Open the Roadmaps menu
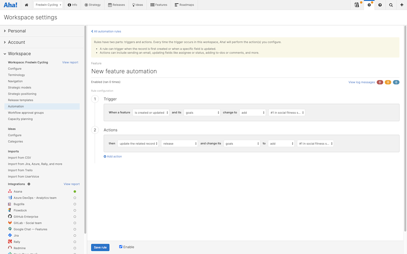The height and width of the screenshot is (254, 407). pyautogui.click(x=184, y=5)
